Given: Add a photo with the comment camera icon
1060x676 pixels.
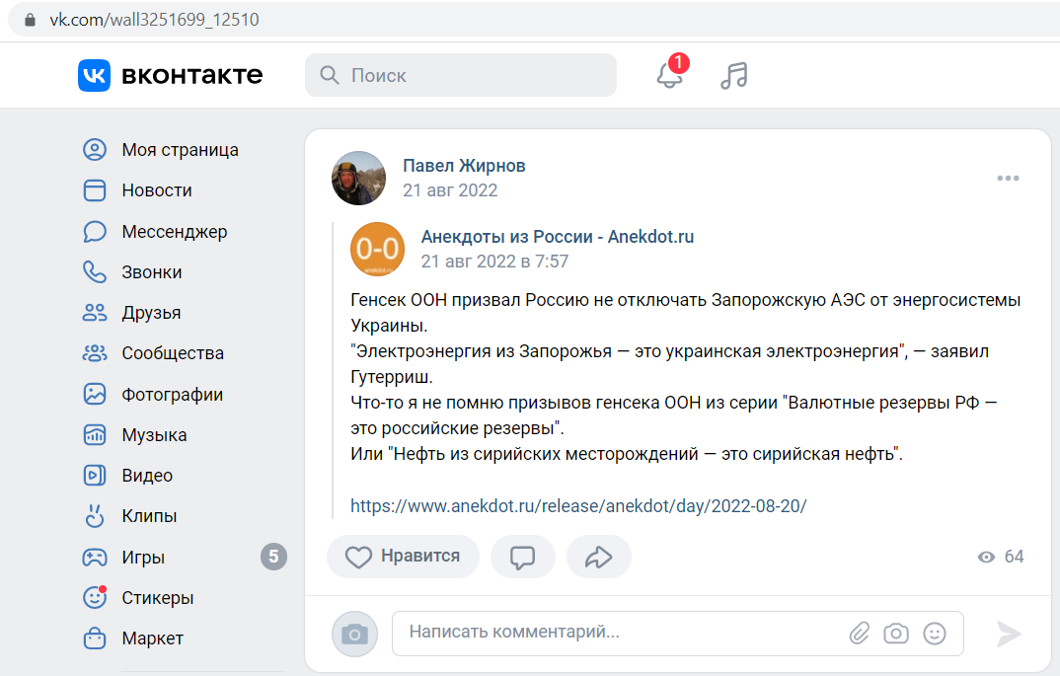Looking at the screenshot, I should [x=896, y=634].
